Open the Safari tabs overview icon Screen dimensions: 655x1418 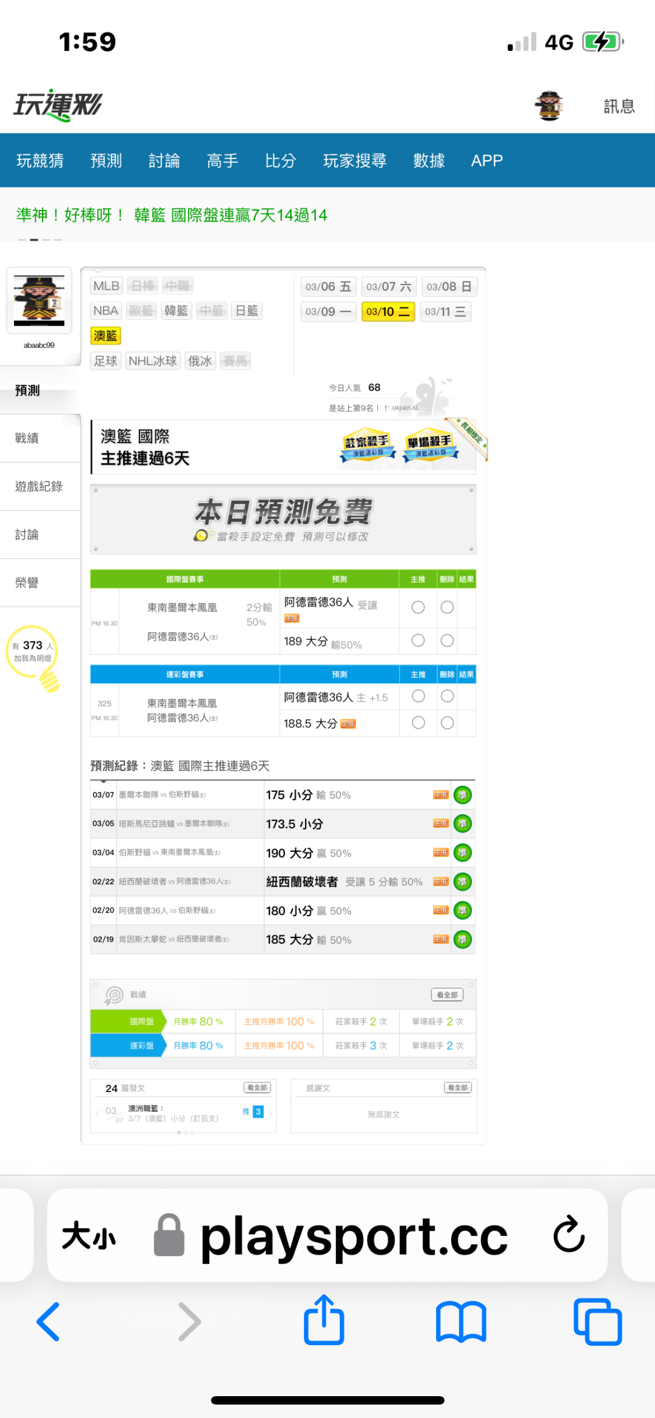(x=597, y=1322)
